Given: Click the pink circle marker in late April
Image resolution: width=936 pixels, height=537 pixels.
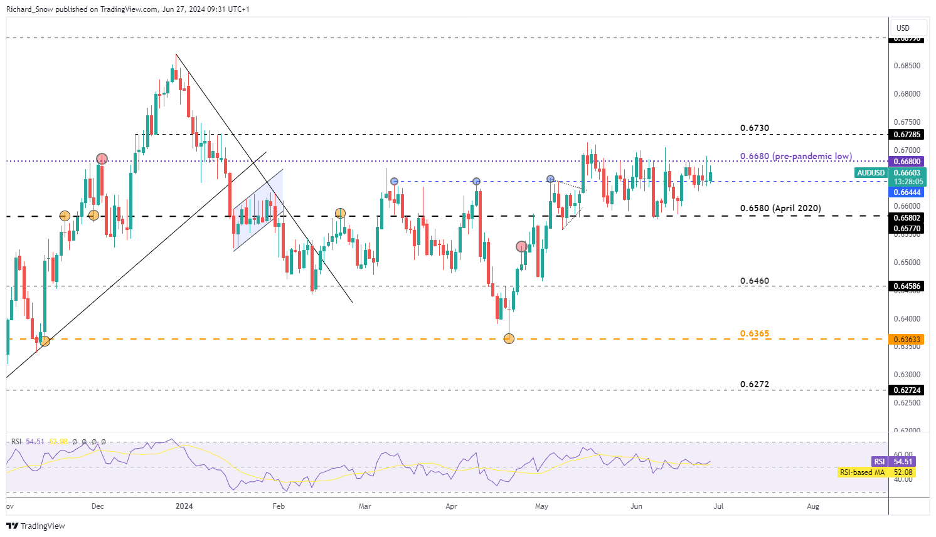Looking at the screenshot, I should tap(521, 247).
